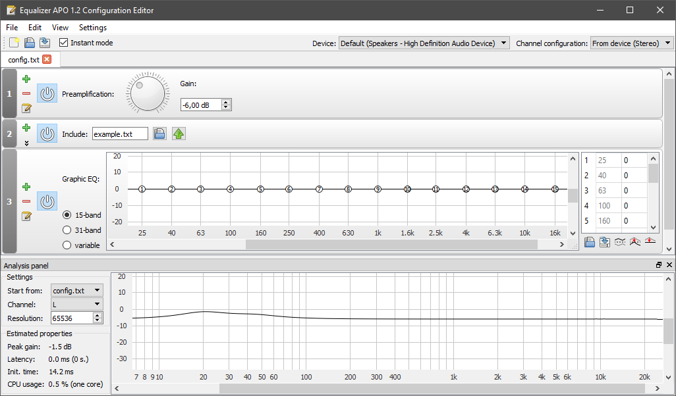This screenshot has width=676, height=396.
Task: Remove the Preamplification filter with the red minus
Action: [26, 93]
